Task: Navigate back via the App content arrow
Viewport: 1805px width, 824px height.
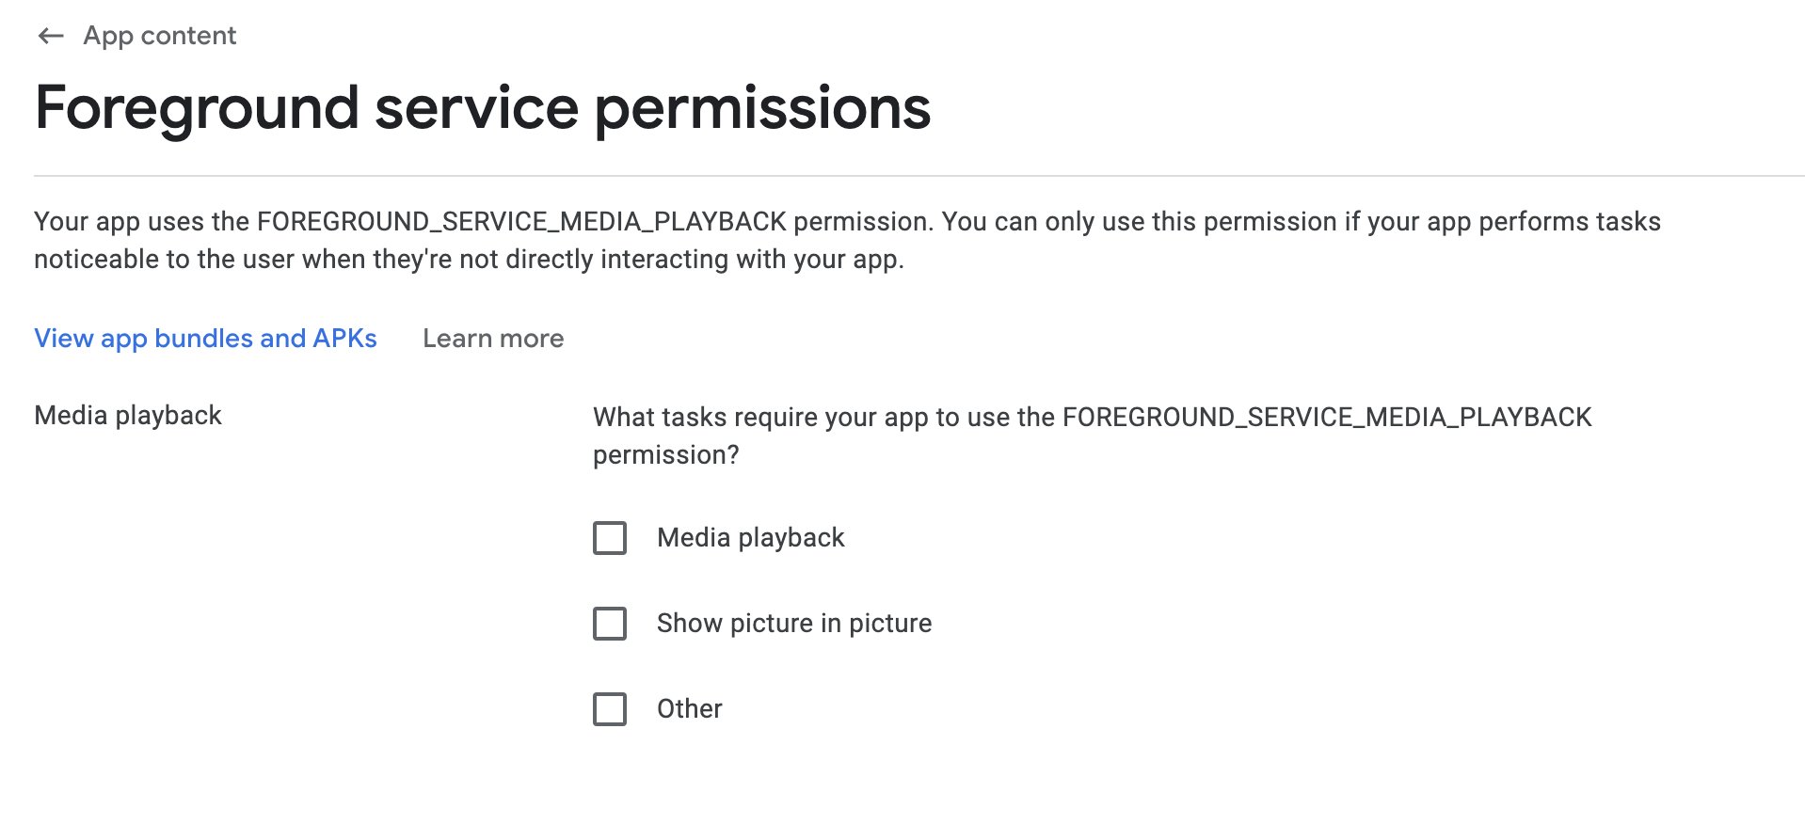Action: (x=52, y=36)
